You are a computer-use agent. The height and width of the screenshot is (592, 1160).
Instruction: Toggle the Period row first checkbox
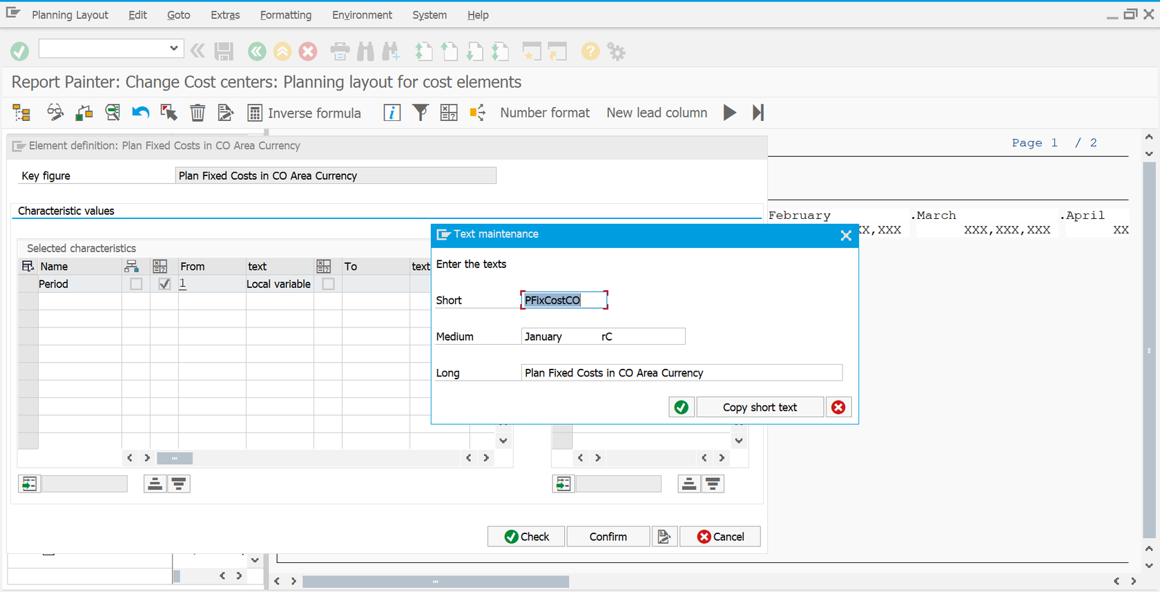136,284
